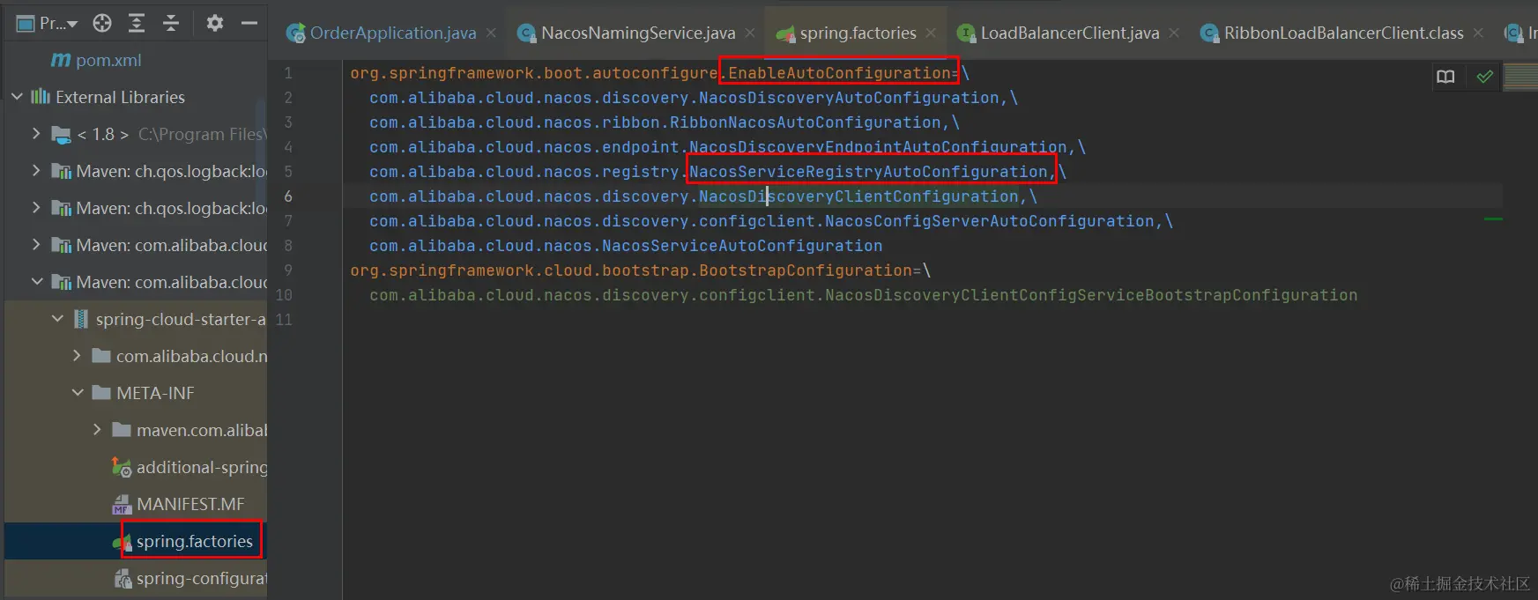Click line number 11 in the gutter
This screenshot has height=600, width=1538.
pos(284,320)
